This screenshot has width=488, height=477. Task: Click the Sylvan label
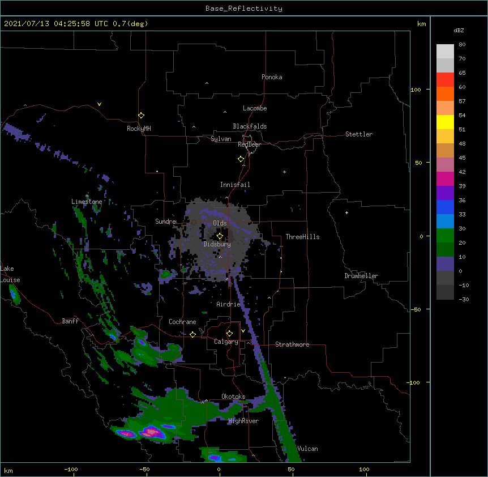[221, 139]
